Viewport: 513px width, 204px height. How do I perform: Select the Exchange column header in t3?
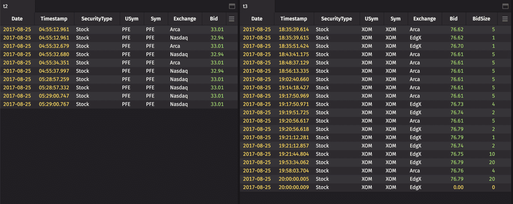tap(424, 19)
